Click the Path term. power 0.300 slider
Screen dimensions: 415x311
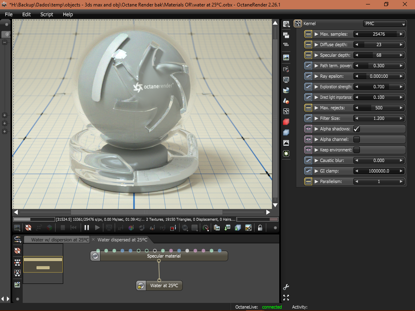click(x=379, y=66)
